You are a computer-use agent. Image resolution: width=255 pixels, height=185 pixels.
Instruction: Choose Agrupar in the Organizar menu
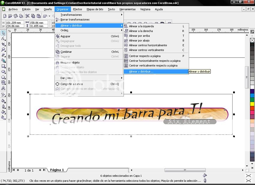point(89,36)
